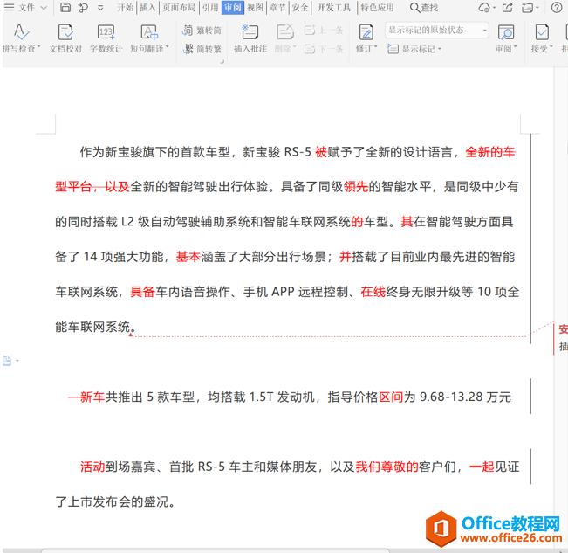Open the cloud sync icon
This screenshot has height=553, width=568.
click(484, 7)
